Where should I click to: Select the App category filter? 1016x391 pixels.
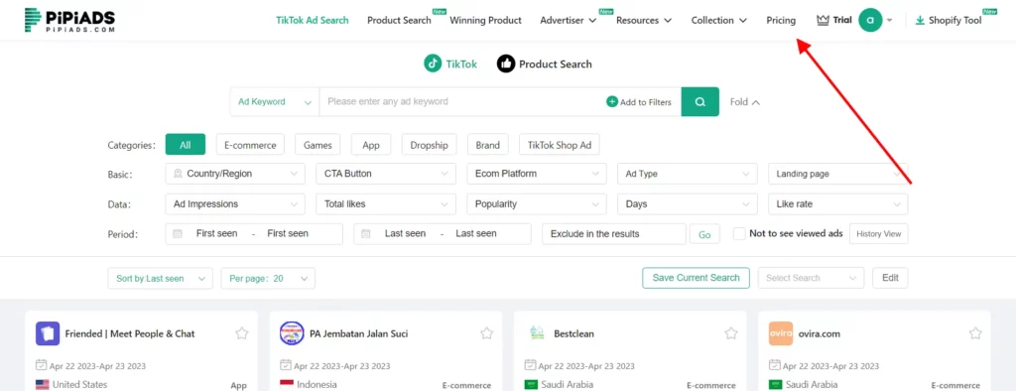coord(371,145)
